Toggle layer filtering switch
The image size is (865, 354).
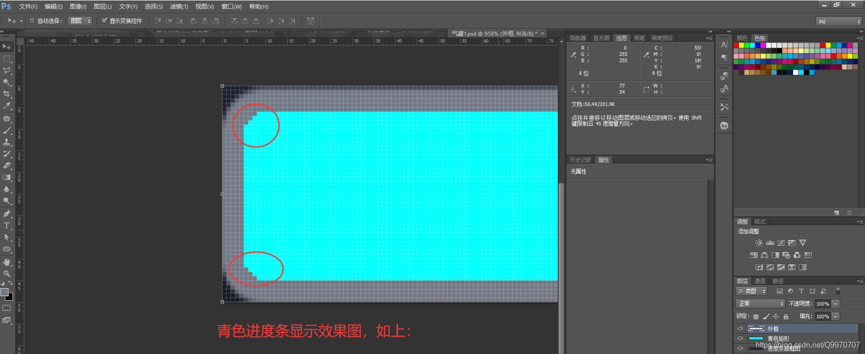click(838, 291)
